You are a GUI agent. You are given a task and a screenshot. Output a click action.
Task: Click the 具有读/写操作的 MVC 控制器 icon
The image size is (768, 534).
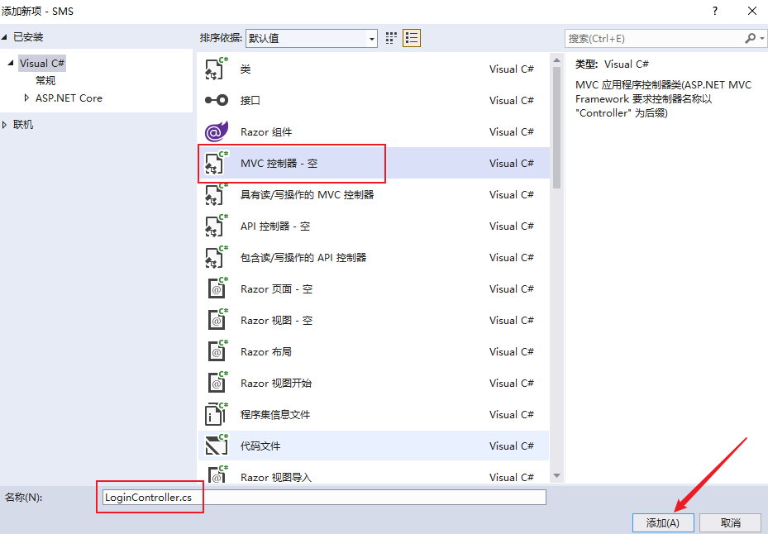[217, 194]
